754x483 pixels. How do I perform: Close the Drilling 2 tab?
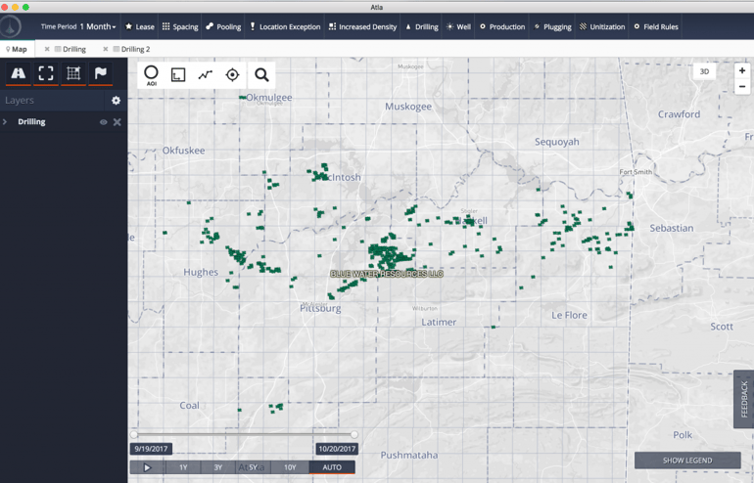(106, 49)
